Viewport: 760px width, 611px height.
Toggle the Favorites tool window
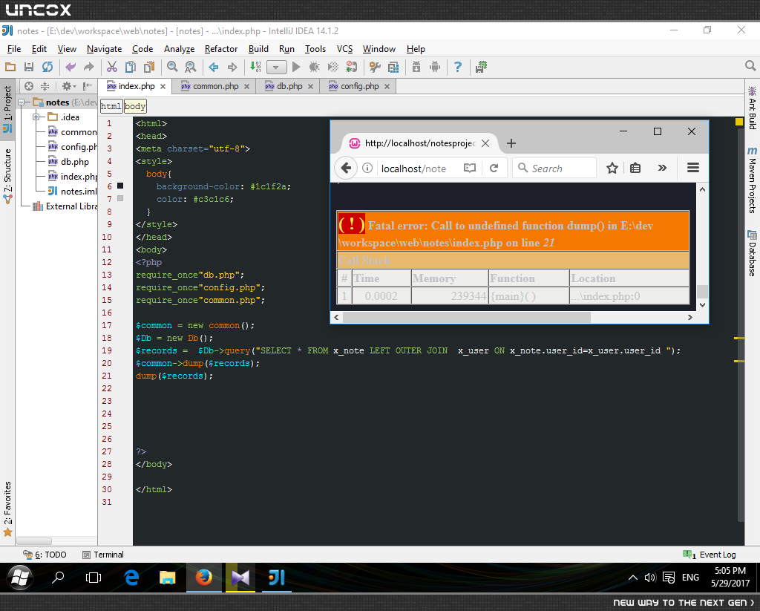[7, 509]
